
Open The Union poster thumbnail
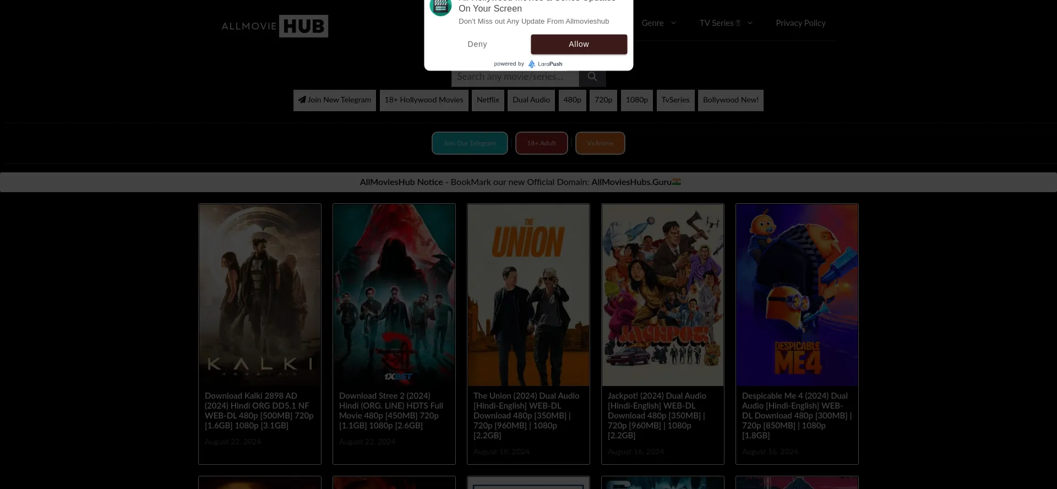tap(528, 295)
